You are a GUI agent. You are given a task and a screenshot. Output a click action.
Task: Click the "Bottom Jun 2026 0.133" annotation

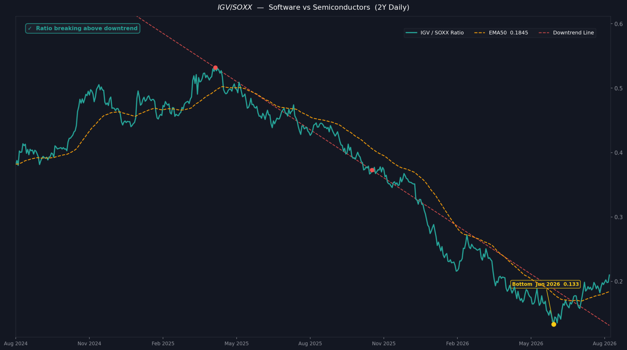545,284
